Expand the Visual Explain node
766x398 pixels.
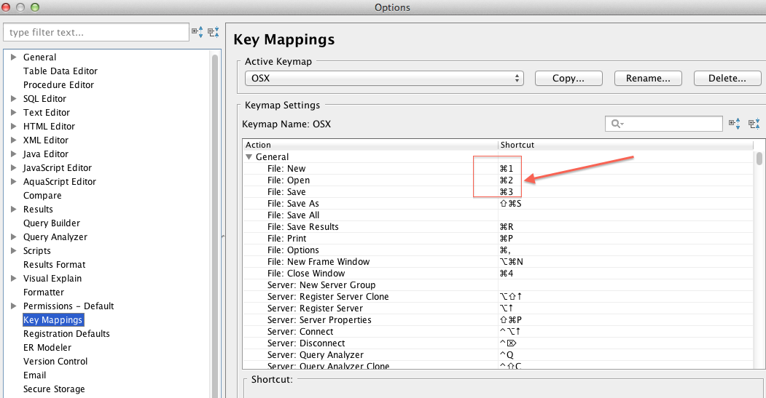tap(14, 279)
